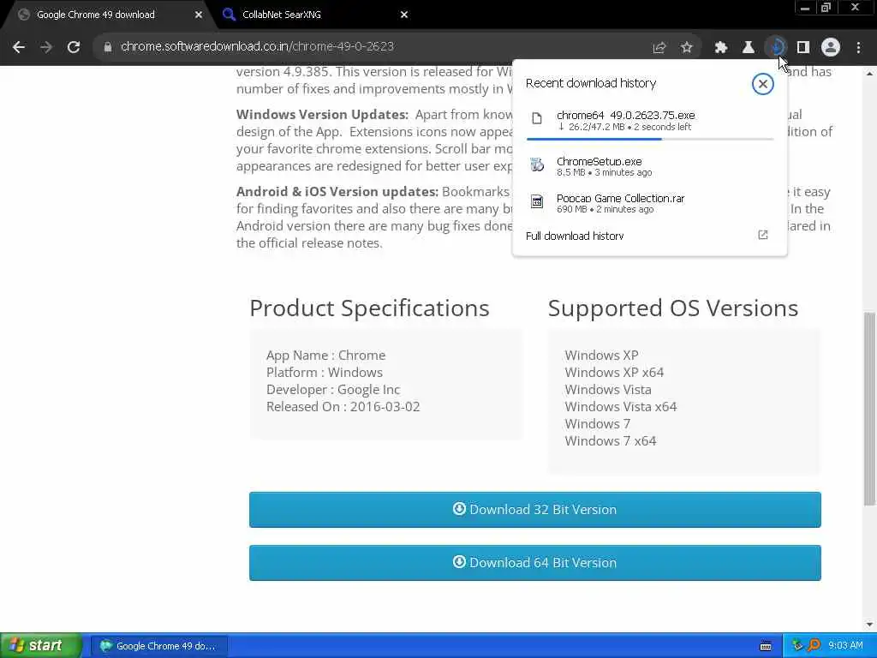
Task: Click the 'Windows XP x64' list entry
Action: [614, 373]
